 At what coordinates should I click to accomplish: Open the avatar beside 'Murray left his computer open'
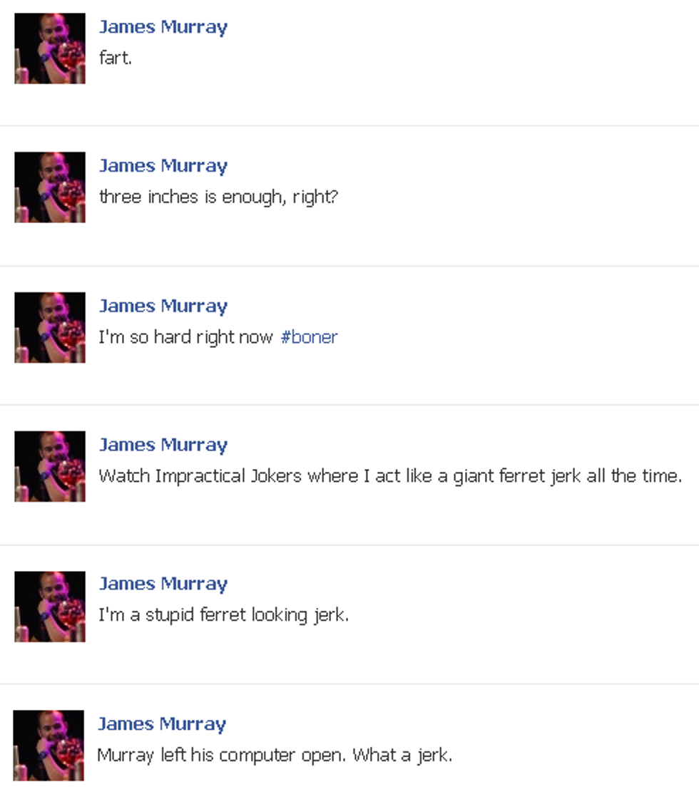(x=49, y=746)
